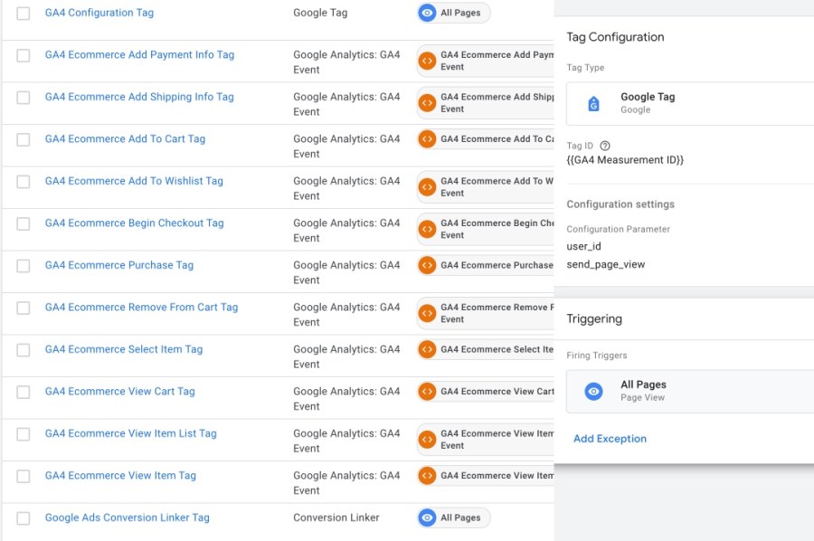Click the All Pages eye icon in Triggering
This screenshot has height=541, width=814.
(593, 391)
